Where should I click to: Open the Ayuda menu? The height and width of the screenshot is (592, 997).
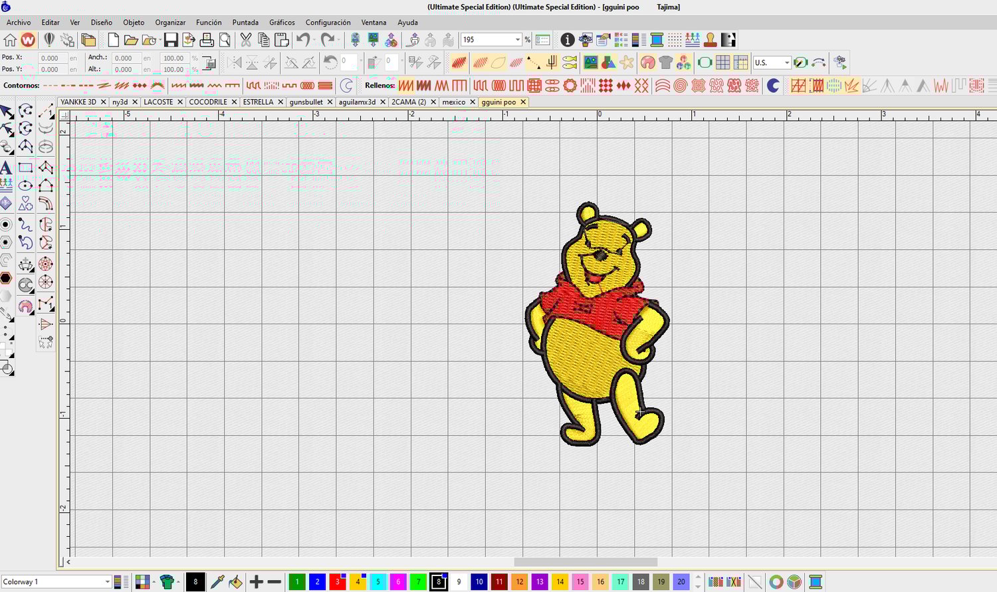pyautogui.click(x=407, y=23)
